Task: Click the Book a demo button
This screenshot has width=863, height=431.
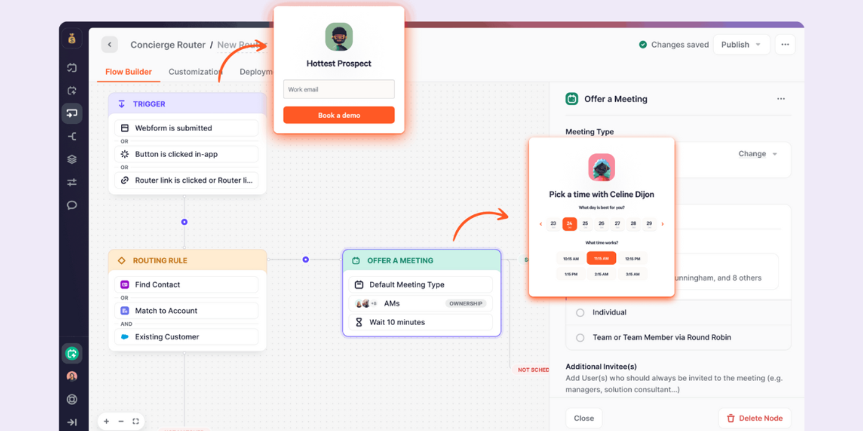Action: (338, 115)
